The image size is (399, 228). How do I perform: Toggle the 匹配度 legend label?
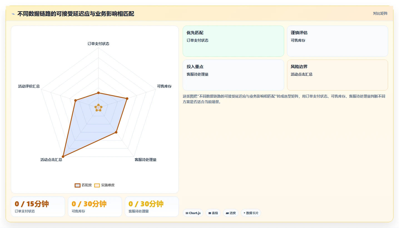coord(87,185)
